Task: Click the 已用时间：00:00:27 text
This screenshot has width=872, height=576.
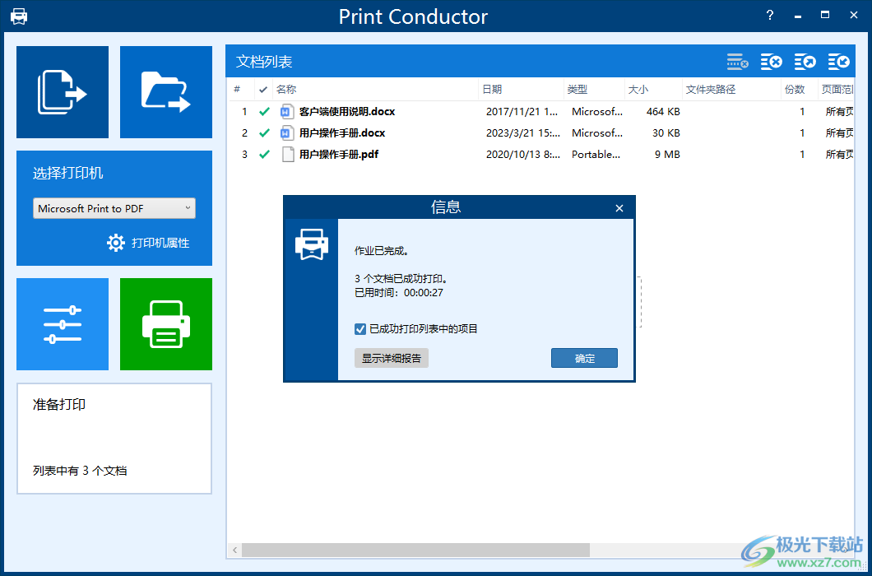Action: pyautogui.click(x=399, y=293)
